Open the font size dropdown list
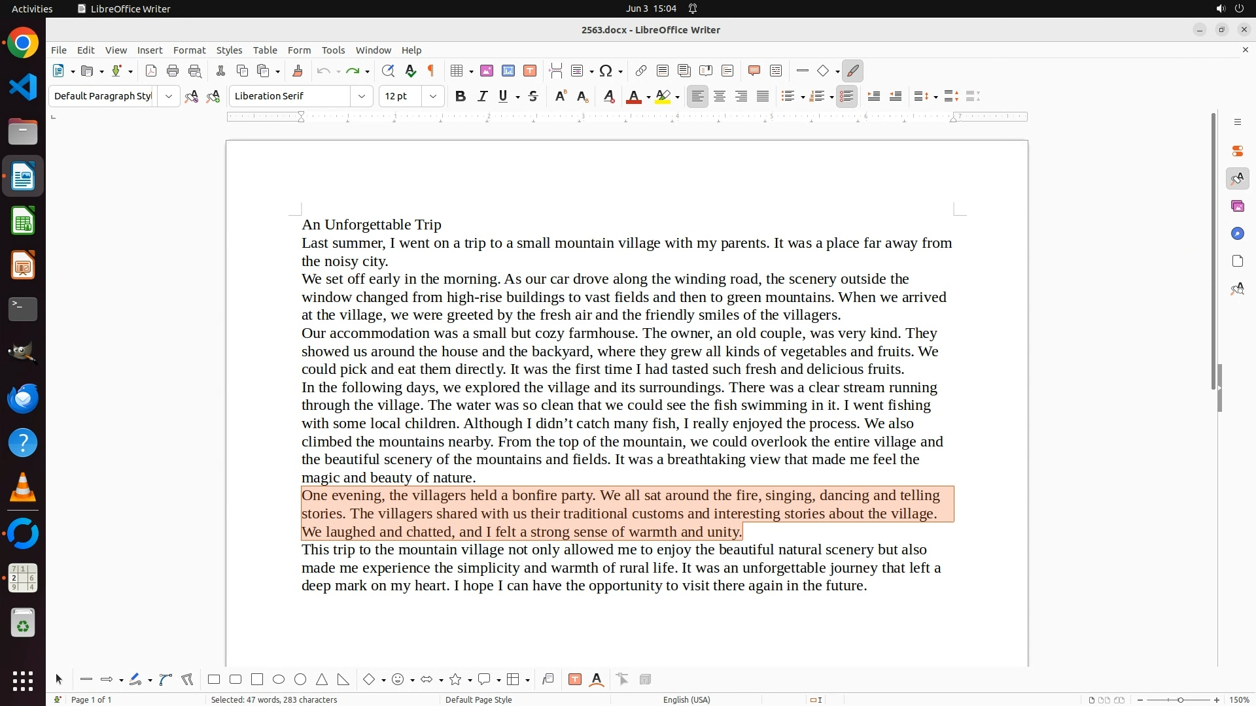The height and width of the screenshot is (706, 1256). pos(433,96)
